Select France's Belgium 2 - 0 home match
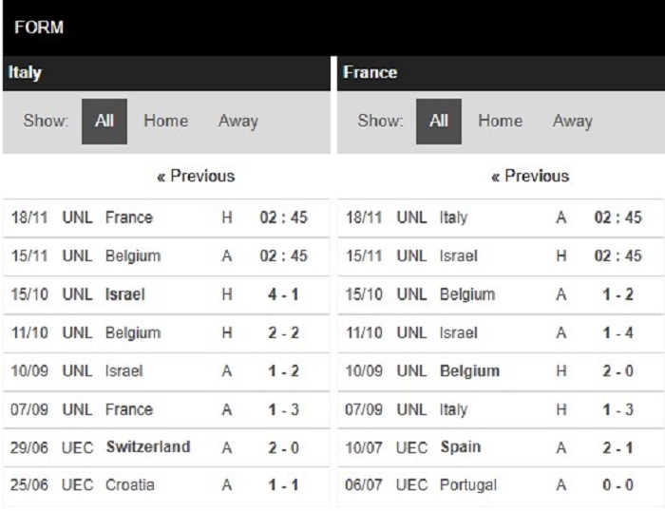This screenshot has width=665, height=511. tap(501, 371)
